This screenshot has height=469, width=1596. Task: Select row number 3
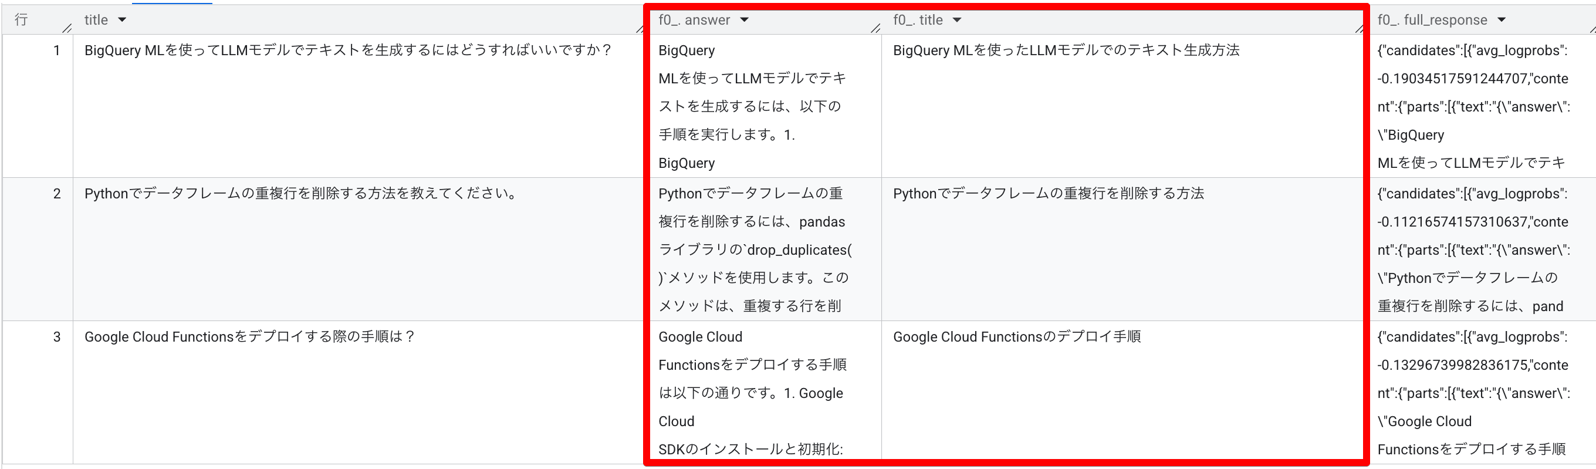coord(57,336)
